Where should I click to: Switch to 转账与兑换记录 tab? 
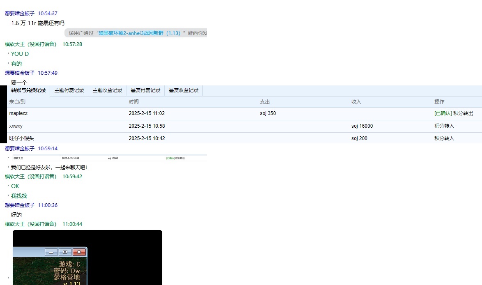click(28, 90)
